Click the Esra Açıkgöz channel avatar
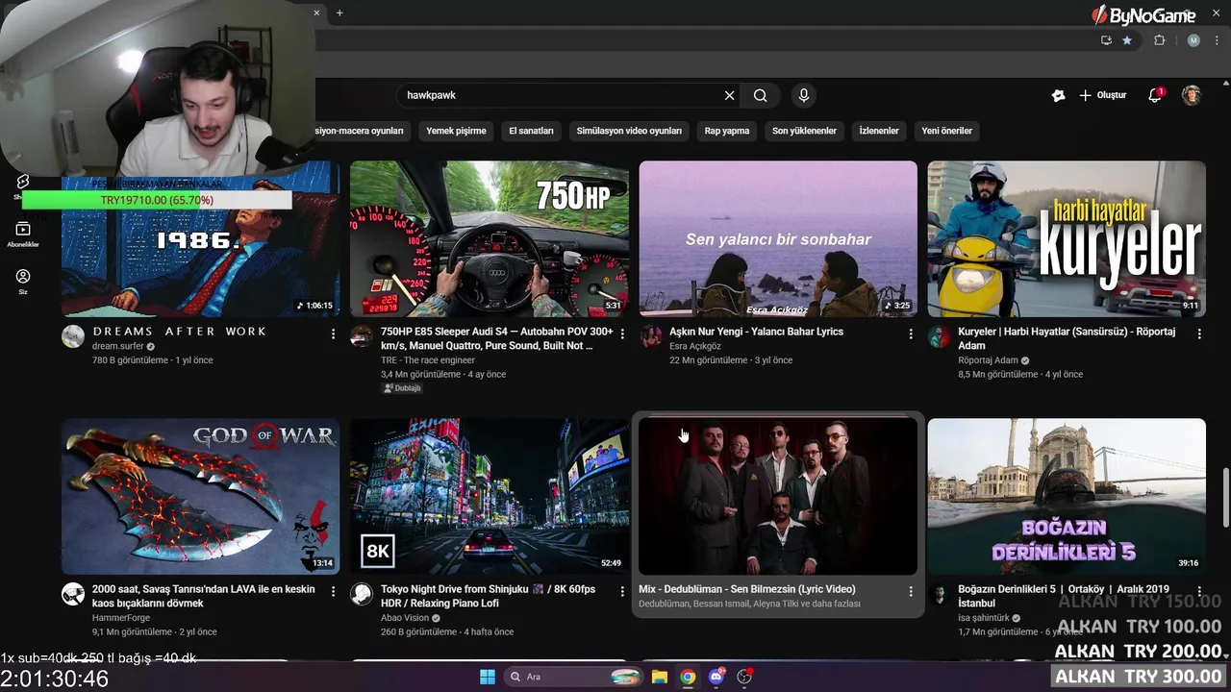Image resolution: width=1231 pixels, height=692 pixels. [x=650, y=336]
